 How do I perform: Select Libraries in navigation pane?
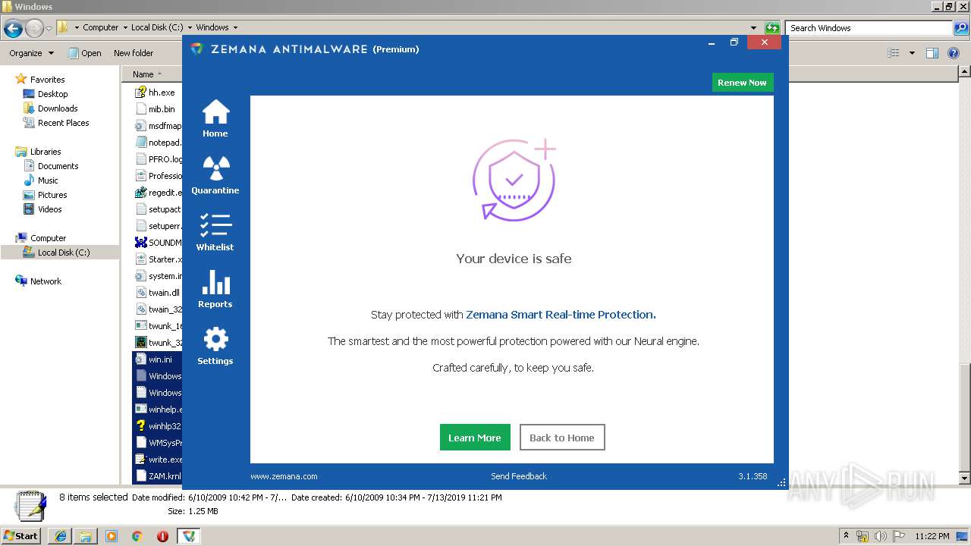pyautogui.click(x=45, y=152)
